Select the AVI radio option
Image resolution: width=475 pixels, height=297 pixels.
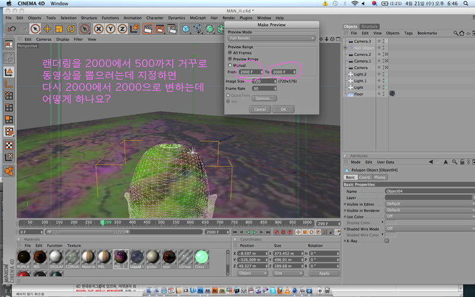tap(228, 102)
